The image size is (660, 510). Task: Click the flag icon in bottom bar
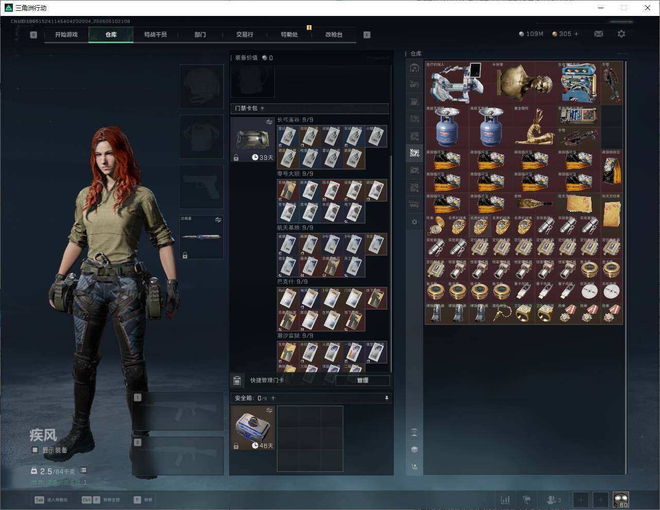[527, 500]
